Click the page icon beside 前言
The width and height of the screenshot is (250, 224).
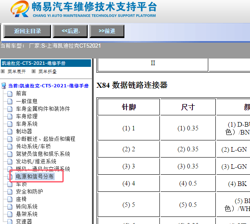pyautogui.click(x=10, y=94)
